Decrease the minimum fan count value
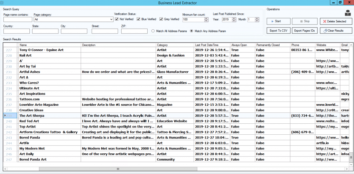The height and width of the screenshot is (174, 354). click(x=206, y=21)
